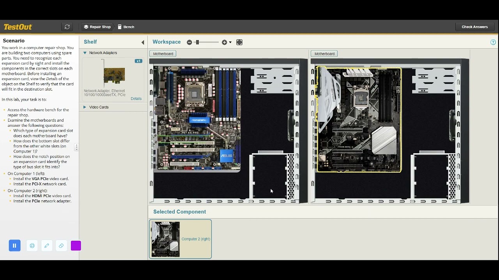Viewport: 499px width, 280px height.
Task: Open Details for the network adapter
Action: (x=136, y=99)
